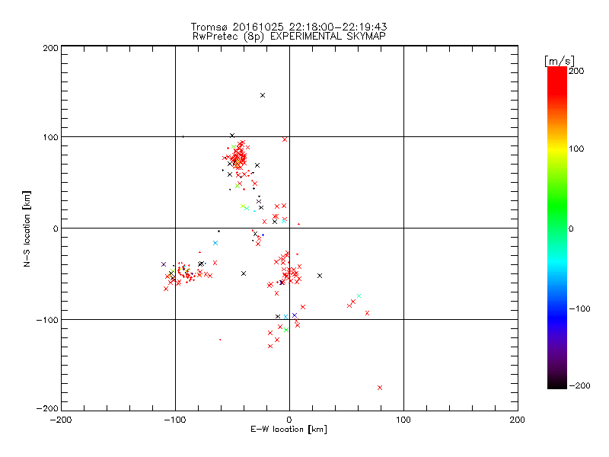
Task: Click the "-200" label beside the color bar
Action: click(579, 386)
